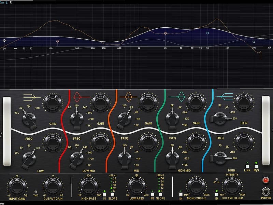Click the EQ curve node near 2 kHz
273x205 pixels.
[x=166, y=33]
